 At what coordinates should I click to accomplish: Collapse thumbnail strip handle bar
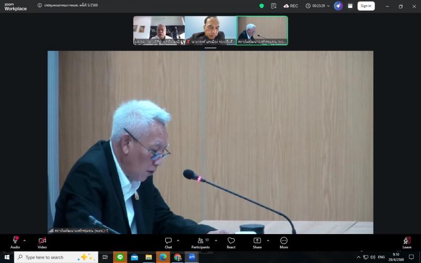tap(210, 48)
